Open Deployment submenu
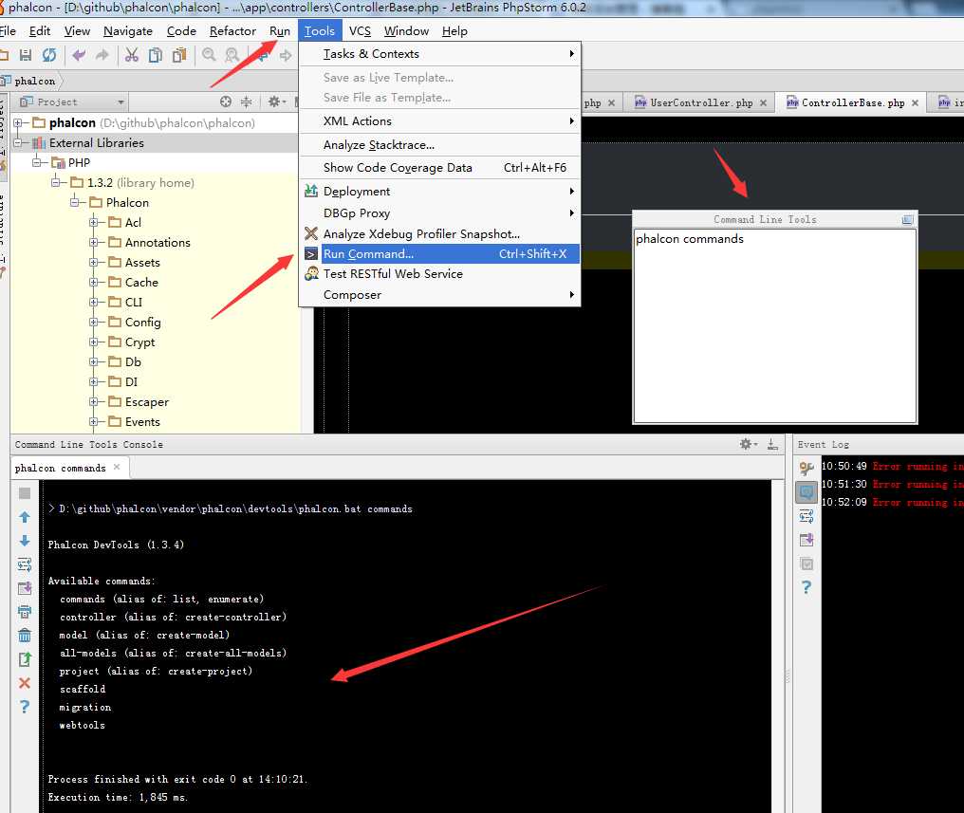The image size is (964, 813). click(439, 191)
